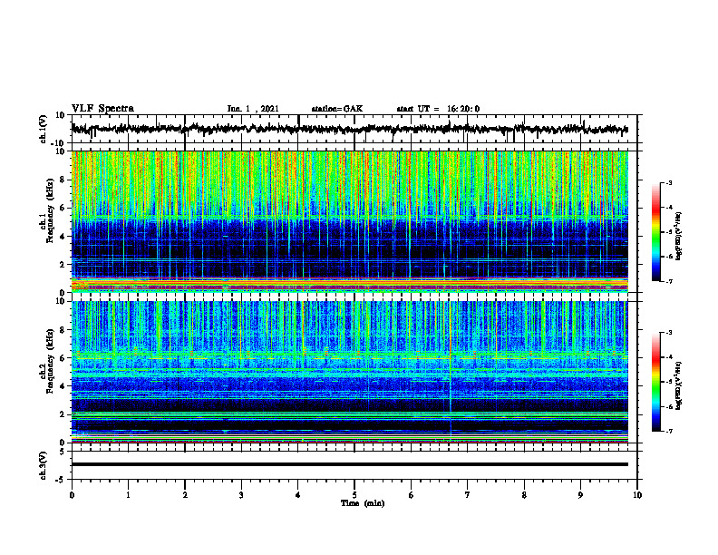Click '8' on ch.1 frequency axis

[63, 180]
